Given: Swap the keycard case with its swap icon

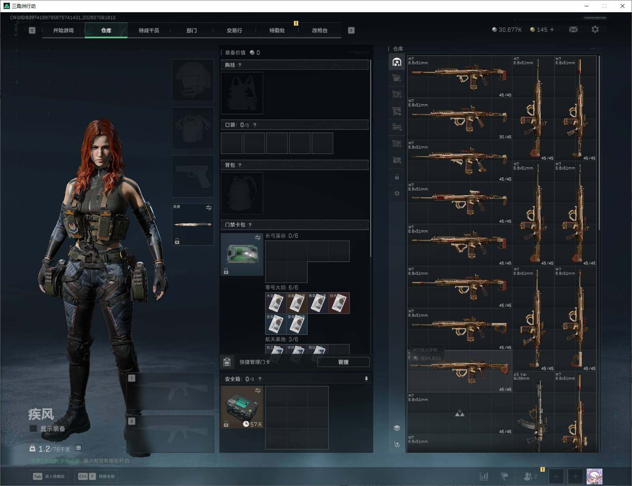Looking at the screenshot, I should click(x=258, y=237).
